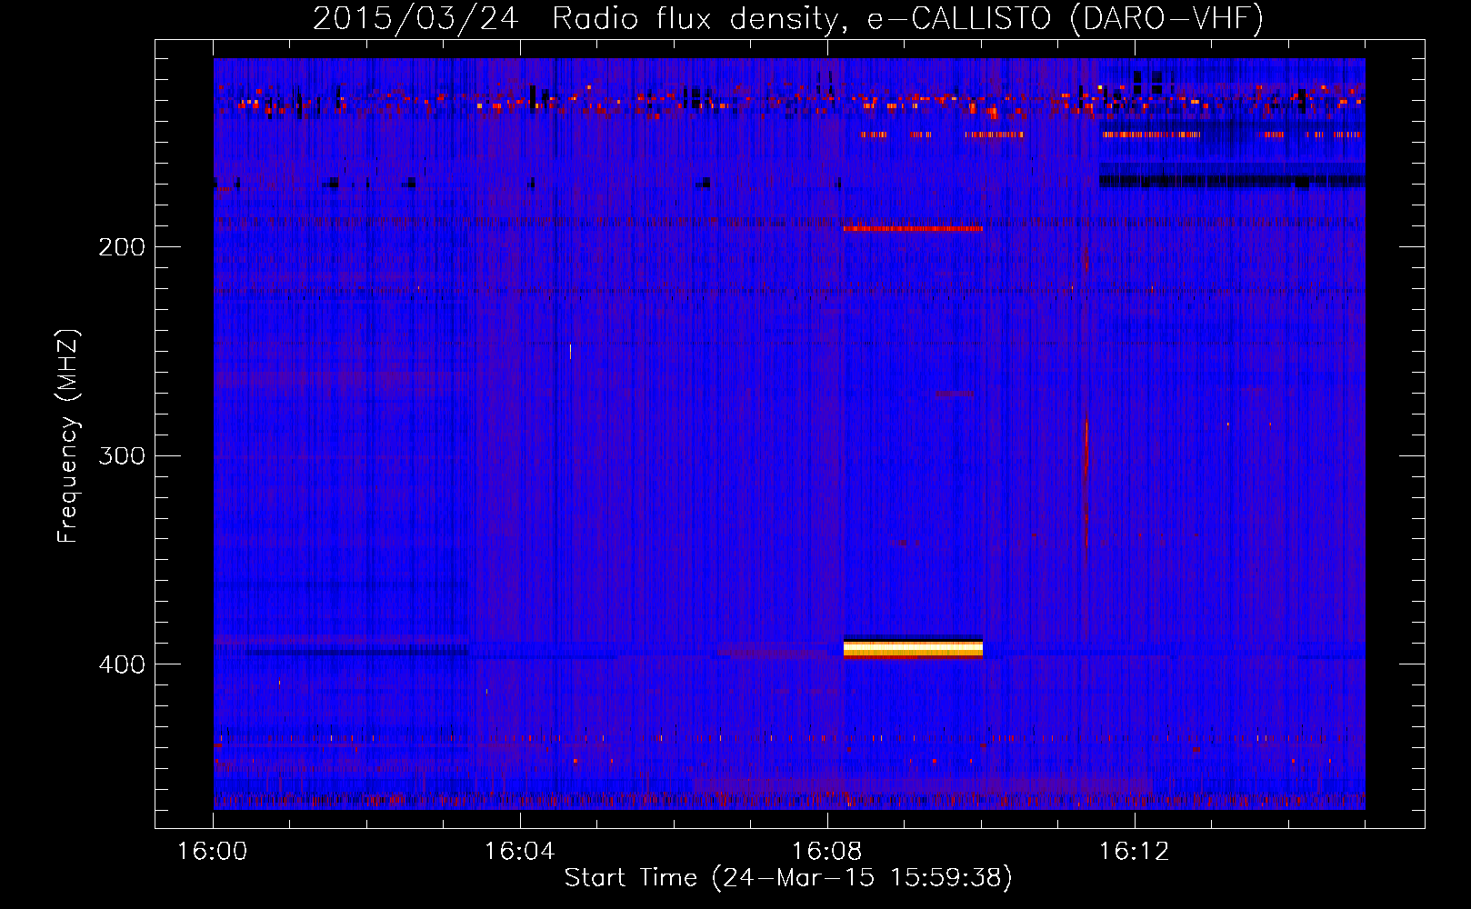
Task: Click the 16:00 time tick label
Action: (x=213, y=852)
